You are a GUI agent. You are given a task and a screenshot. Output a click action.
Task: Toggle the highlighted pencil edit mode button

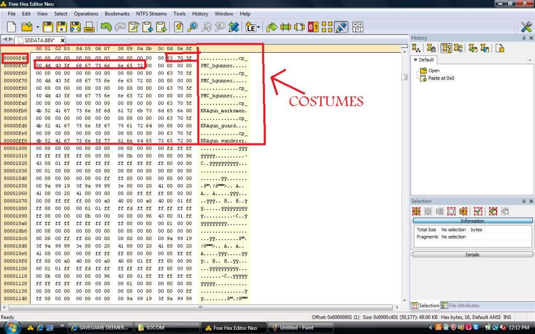tap(341, 27)
